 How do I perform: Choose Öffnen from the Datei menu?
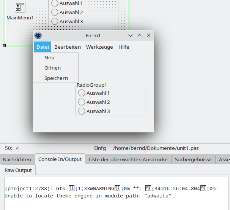[x=52, y=68]
